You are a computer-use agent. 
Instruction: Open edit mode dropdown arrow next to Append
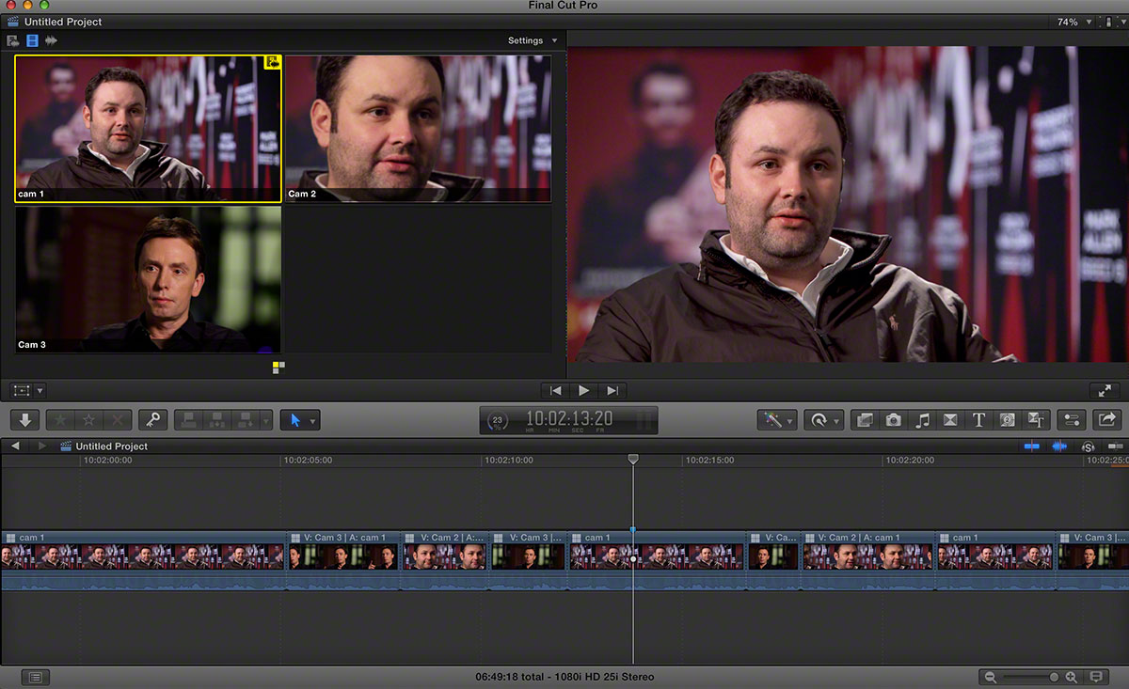coord(267,420)
